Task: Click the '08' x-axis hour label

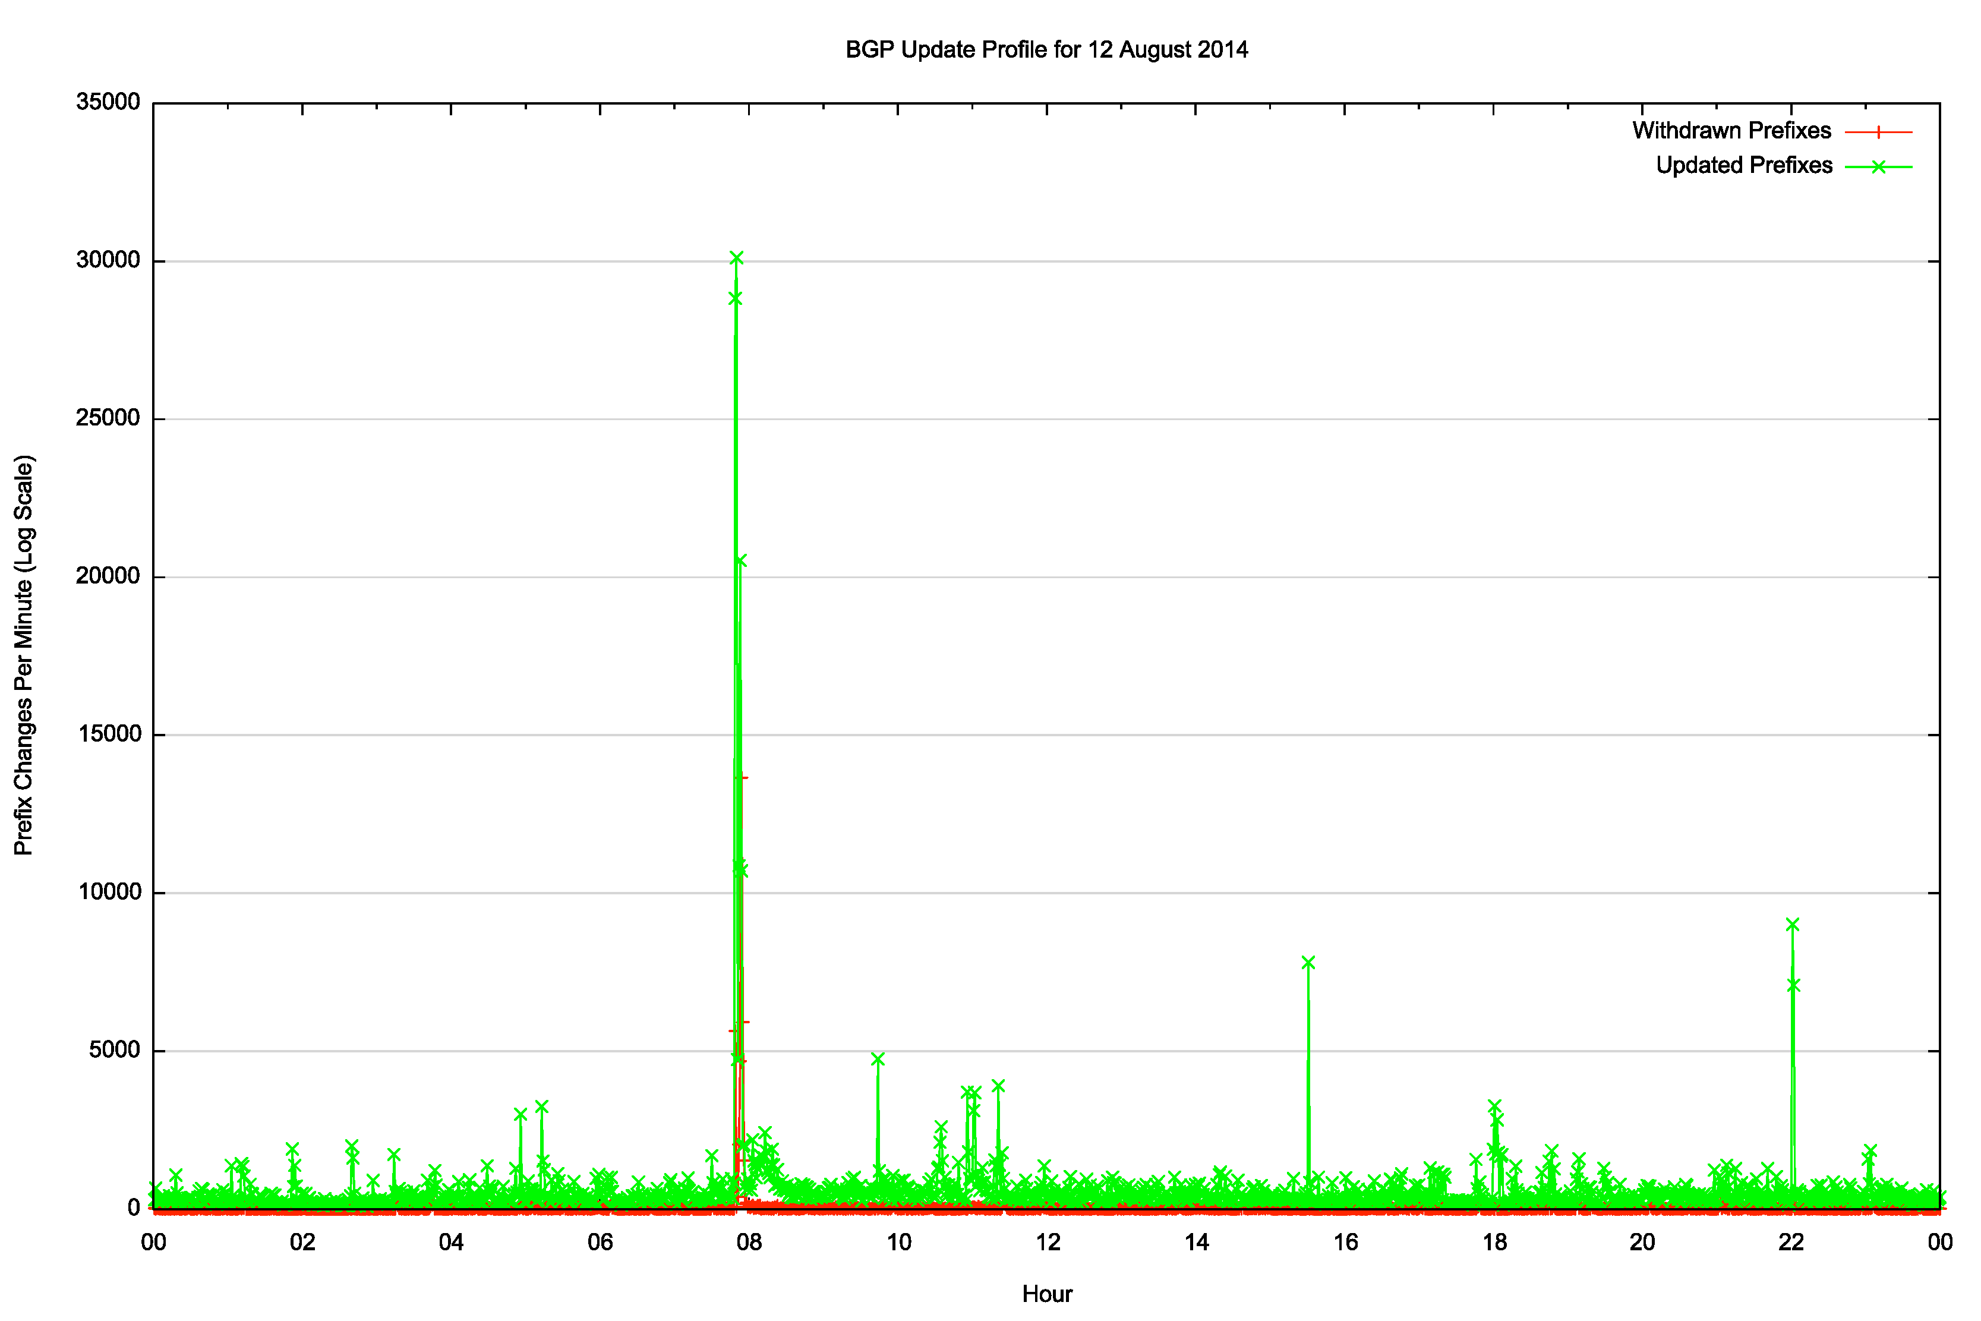Action: tap(749, 1243)
